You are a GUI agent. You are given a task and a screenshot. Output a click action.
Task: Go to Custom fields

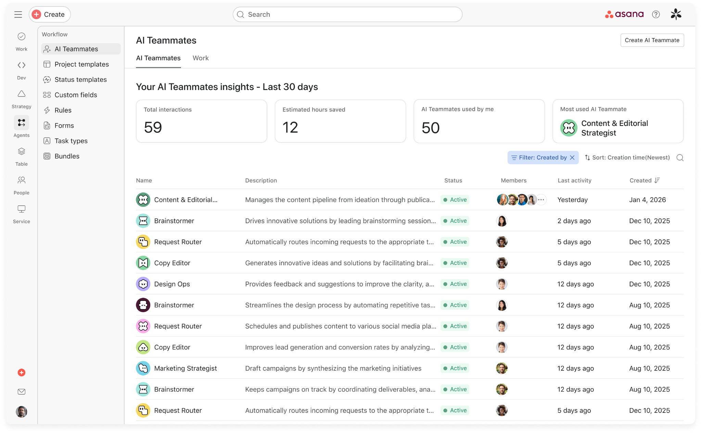coord(81,95)
